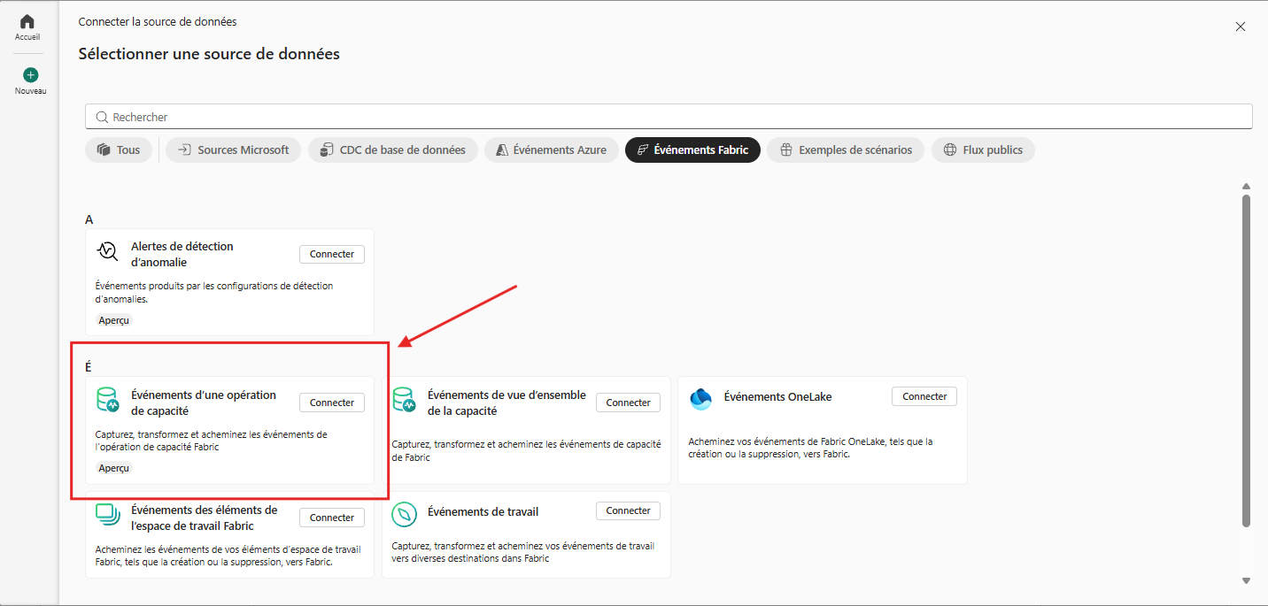Click the magnifier icon in search box
The width and height of the screenshot is (1268, 606).
click(102, 117)
